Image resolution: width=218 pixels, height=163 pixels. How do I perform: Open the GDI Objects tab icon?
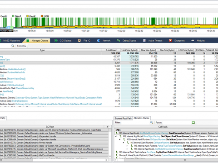coord(56,40)
